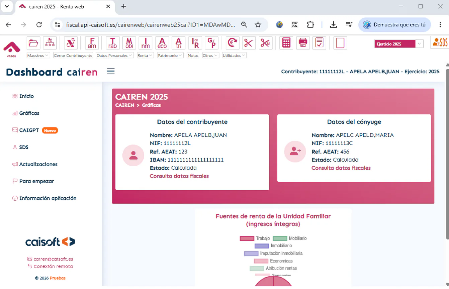This screenshot has height=289, width=449.
Task: Toggle the Economicas legend swatch
Action: click(x=261, y=261)
